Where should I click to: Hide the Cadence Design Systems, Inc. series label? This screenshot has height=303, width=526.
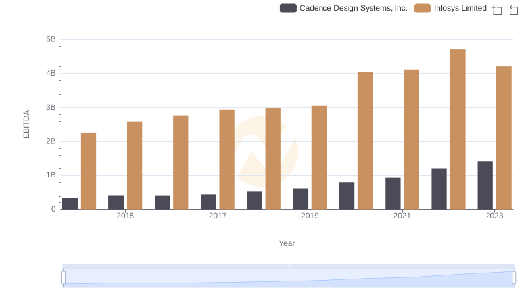(x=353, y=8)
